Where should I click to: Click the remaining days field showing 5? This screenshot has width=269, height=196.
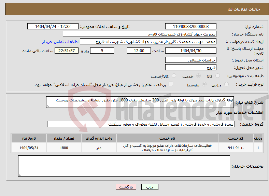102,51
